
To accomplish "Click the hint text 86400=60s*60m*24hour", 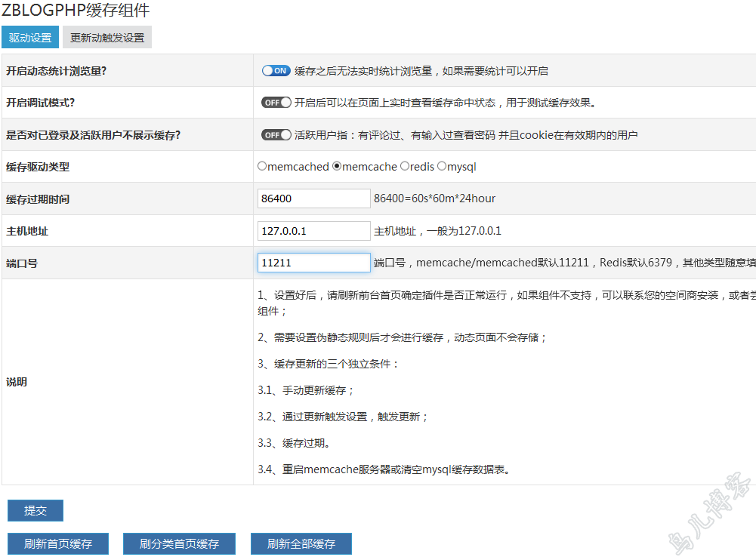I will coord(434,198).
